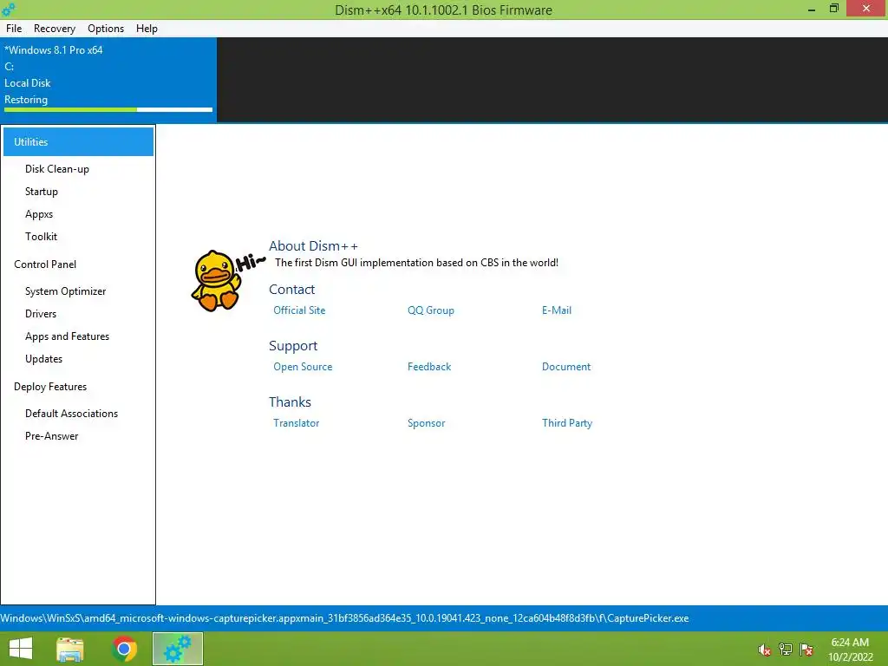Open Default Associations

(71, 414)
